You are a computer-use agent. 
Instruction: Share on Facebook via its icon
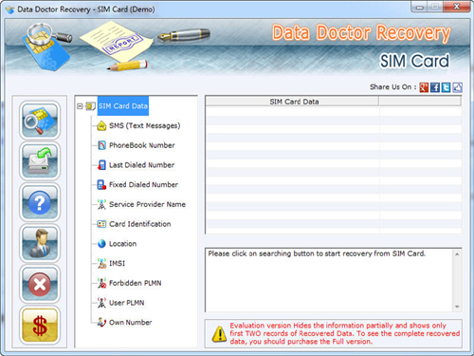[435, 87]
